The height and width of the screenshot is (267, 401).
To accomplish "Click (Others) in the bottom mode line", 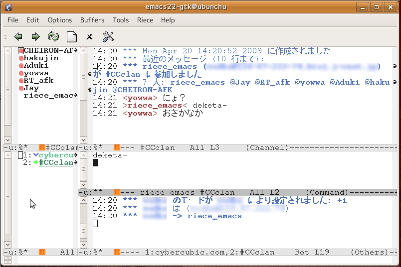I will (x=370, y=253).
